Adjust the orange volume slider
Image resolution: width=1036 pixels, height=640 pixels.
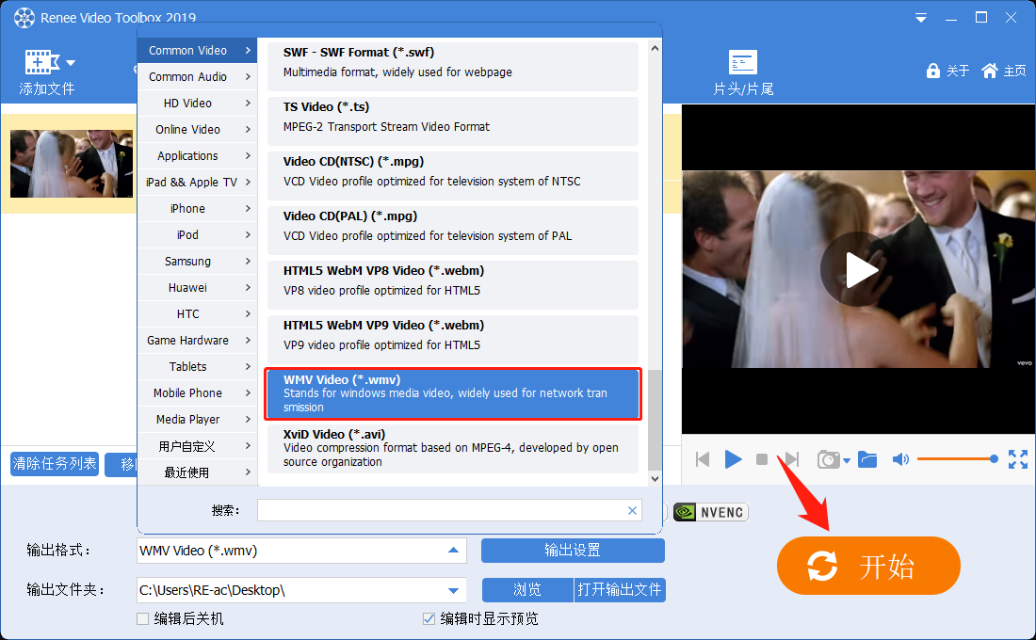[x=957, y=459]
